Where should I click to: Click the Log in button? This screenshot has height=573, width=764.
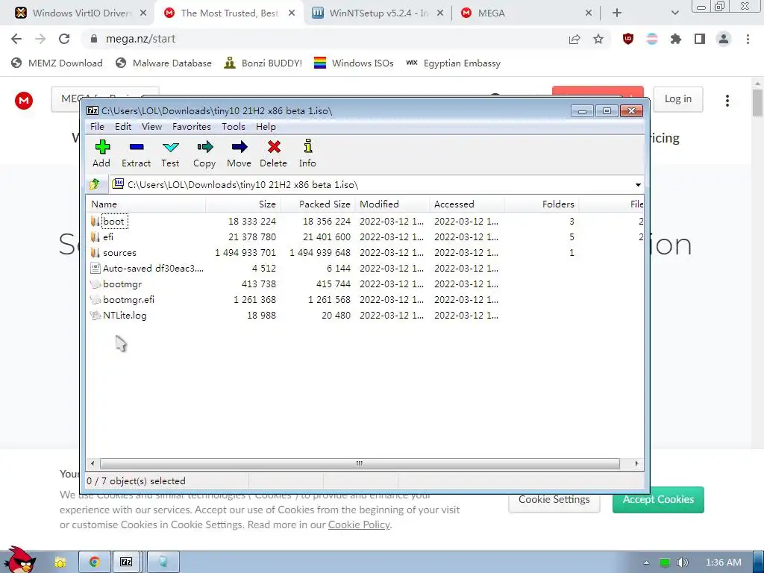click(x=677, y=99)
